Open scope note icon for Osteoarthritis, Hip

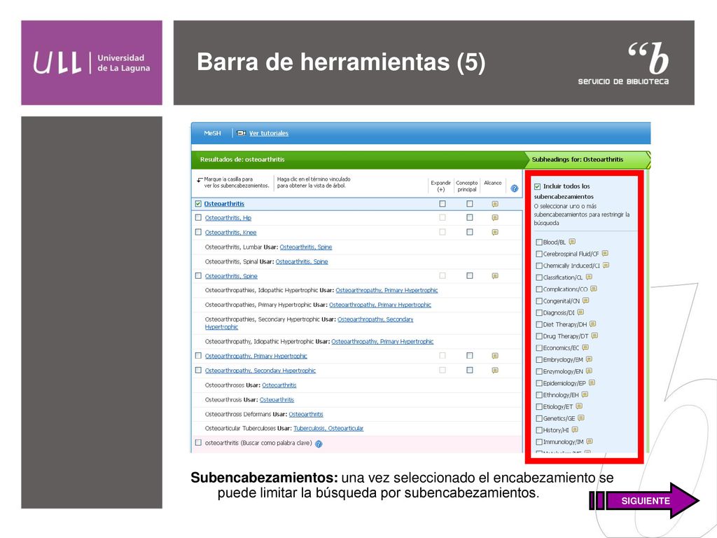(495, 218)
